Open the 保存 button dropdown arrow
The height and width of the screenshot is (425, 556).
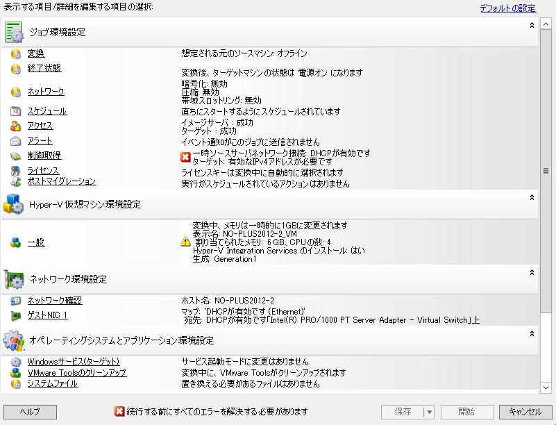tap(429, 412)
